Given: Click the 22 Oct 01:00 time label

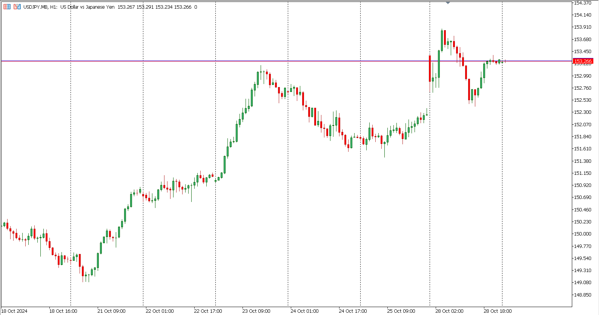Looking at the screenshot, I should (x=160, y=311).
